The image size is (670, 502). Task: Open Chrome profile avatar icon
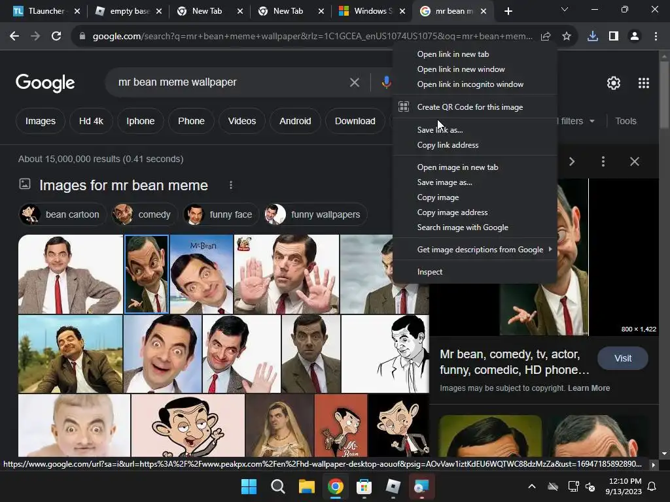(635, 37)
